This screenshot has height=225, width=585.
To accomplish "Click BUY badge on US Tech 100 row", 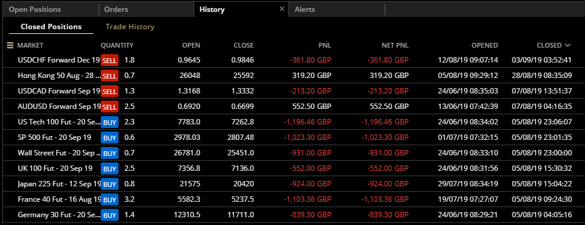I will pyautogui.click(x=109, y=122).
